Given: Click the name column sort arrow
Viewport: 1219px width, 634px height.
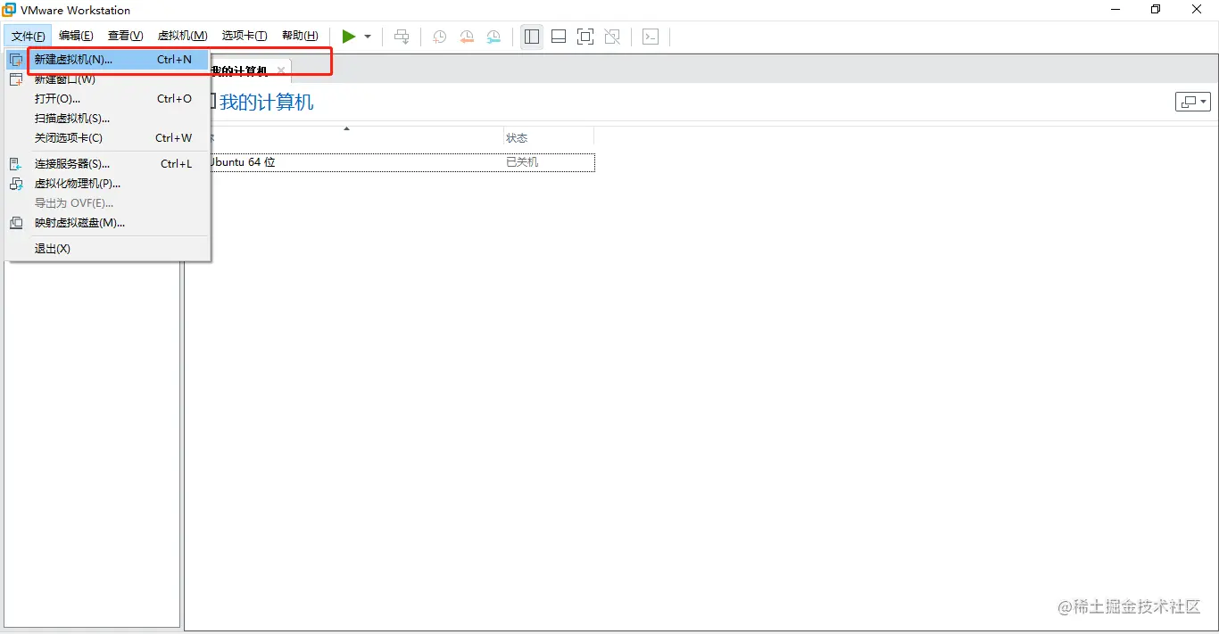Looking at the screenshot, I should (x=347, y=129).
